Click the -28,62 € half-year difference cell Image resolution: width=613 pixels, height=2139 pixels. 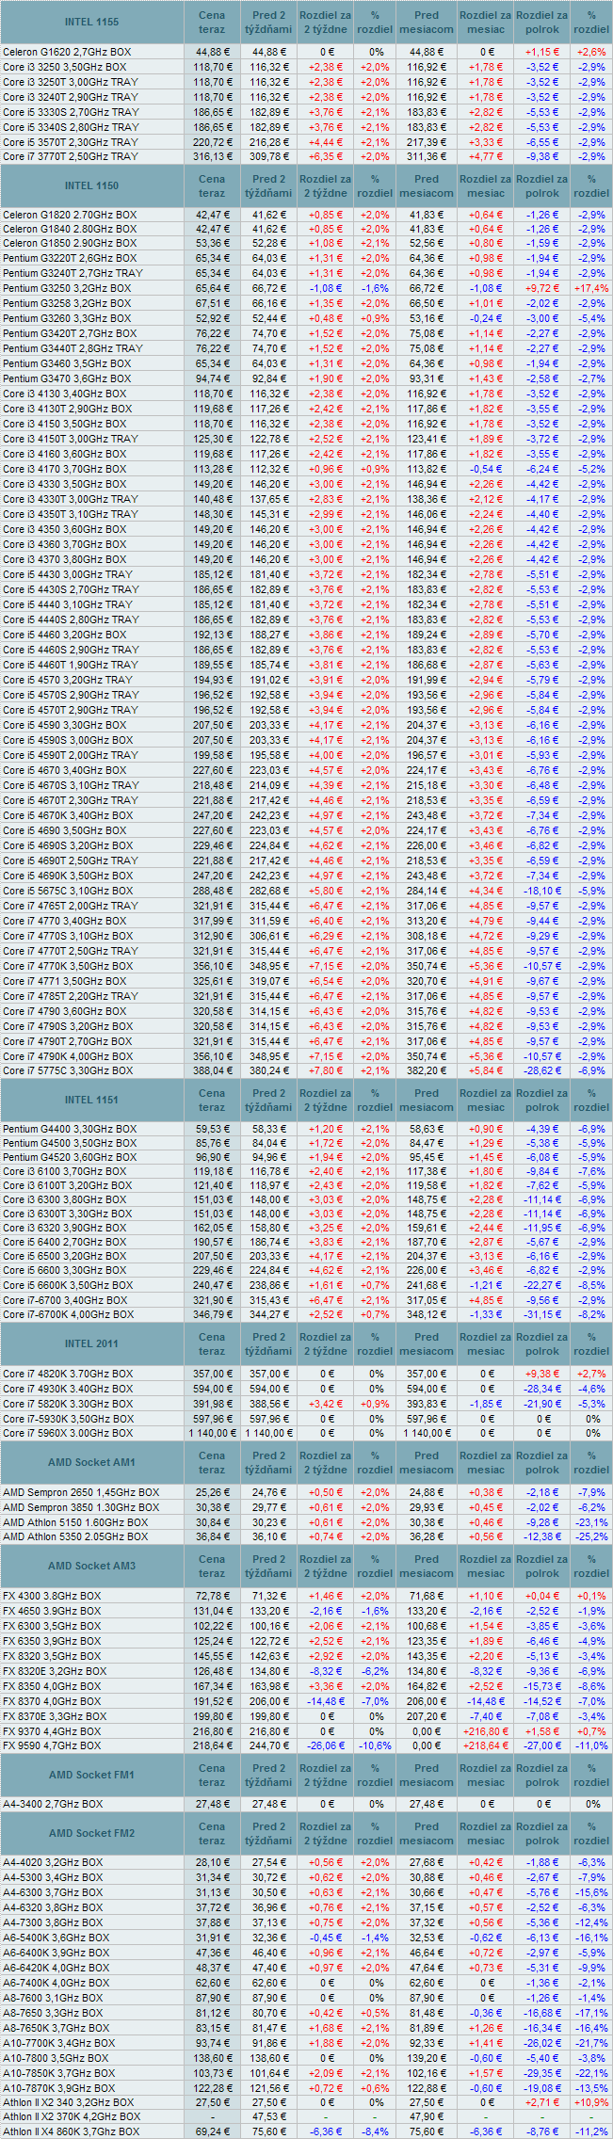pos(542,1070)
